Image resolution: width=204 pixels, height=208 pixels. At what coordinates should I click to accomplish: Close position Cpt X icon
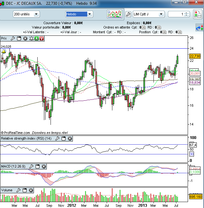pos(164,32)
